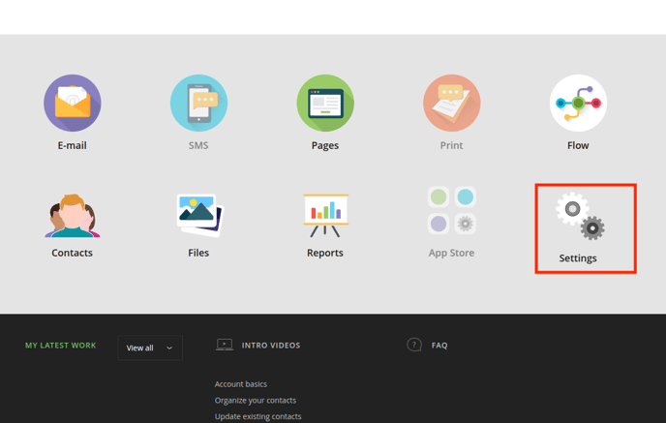The height and width of the screenshot is (423, 666).
Task: Open the Pages browser icon
Action: click(x=325, y=103)
